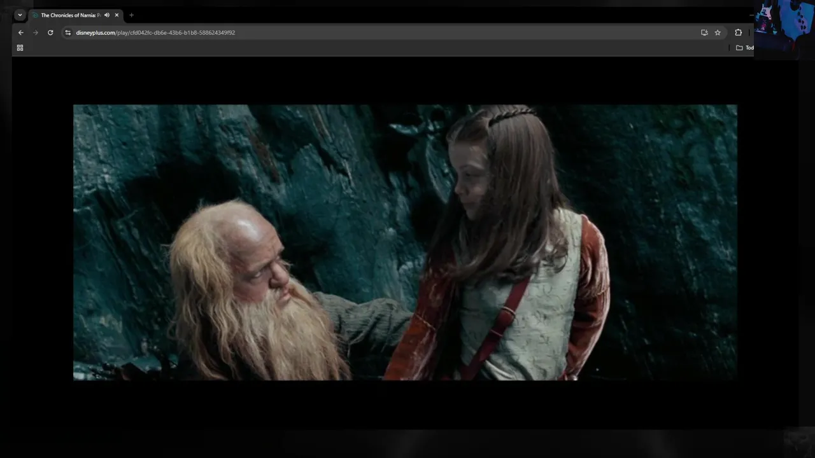Go forward to the next page
Viewport: 815px width, 458px height.
coord(36,32)
